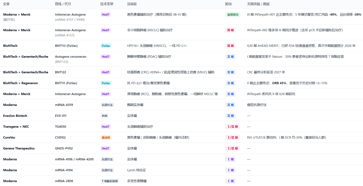The height and width of the screenshot is (186, 363).
Task: Select the mRNA-4157 / V940 code text
Action: (x=70, y=20)
